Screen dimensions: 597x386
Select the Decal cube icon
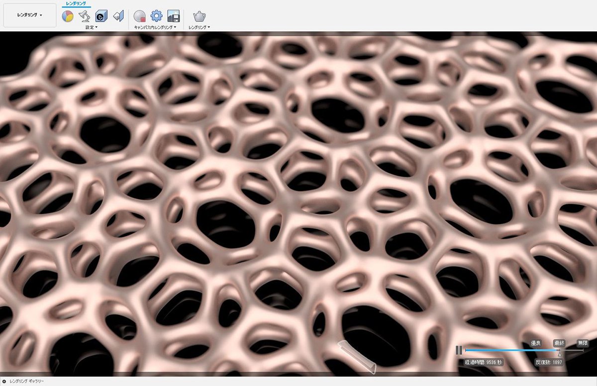pos(101,16)
